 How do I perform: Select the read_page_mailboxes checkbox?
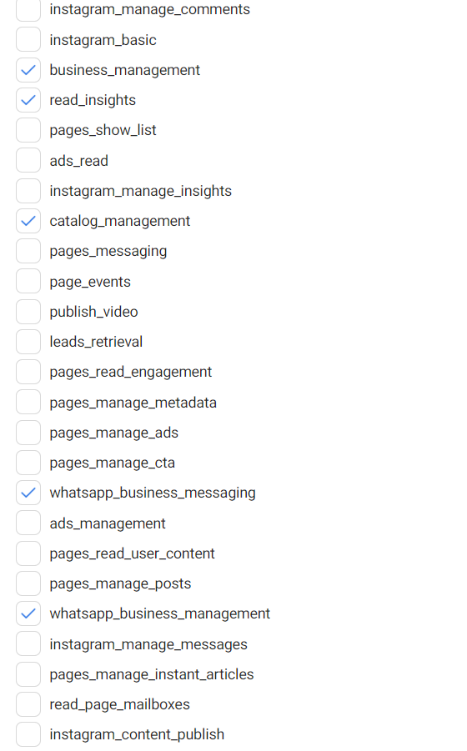point(28,704)
